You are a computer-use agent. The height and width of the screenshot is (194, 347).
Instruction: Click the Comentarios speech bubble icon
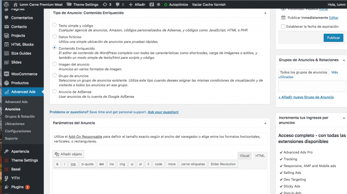click(6, 18)
